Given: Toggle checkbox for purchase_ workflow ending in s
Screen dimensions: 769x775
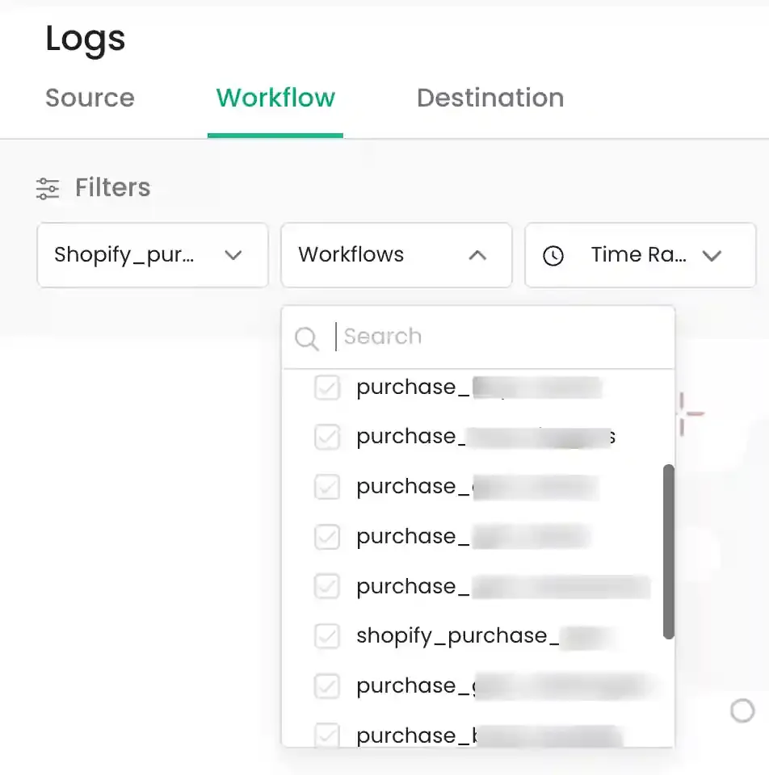Looking at the screenshot, I should (x=327, y=437).
